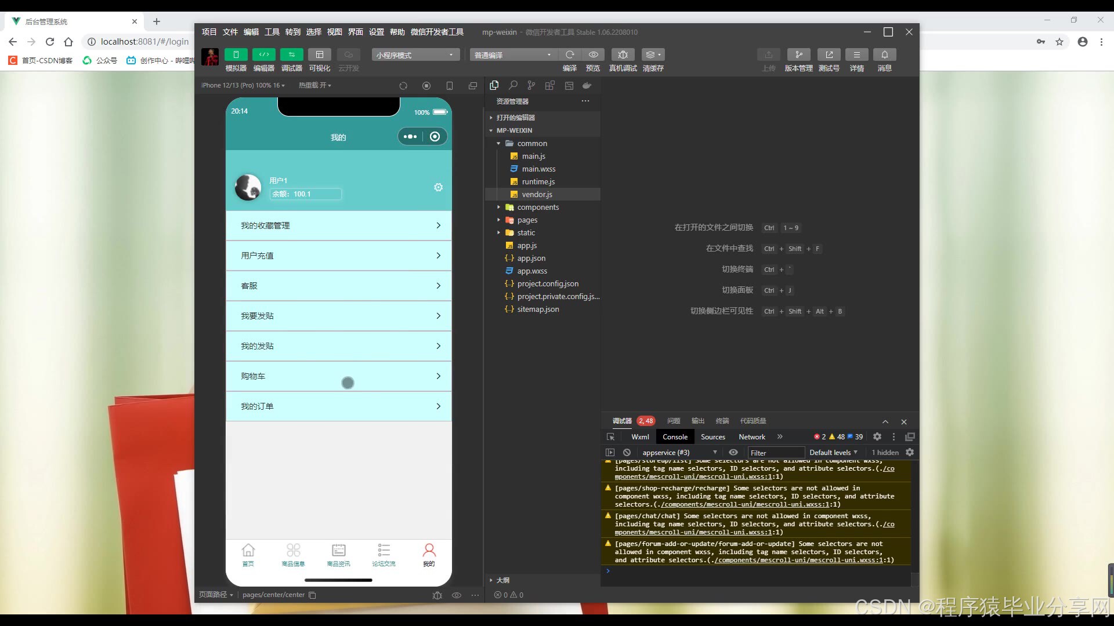Open the search icon in the editor sidebar
Viewport: 1114px width, 626px height.
point(513,85)
